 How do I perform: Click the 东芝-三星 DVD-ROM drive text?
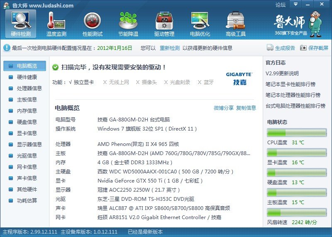pos(146,199)
